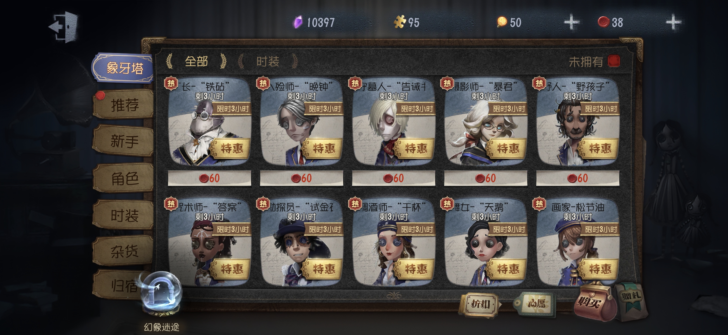Tap the 心愿 wish tag icon

534,304
